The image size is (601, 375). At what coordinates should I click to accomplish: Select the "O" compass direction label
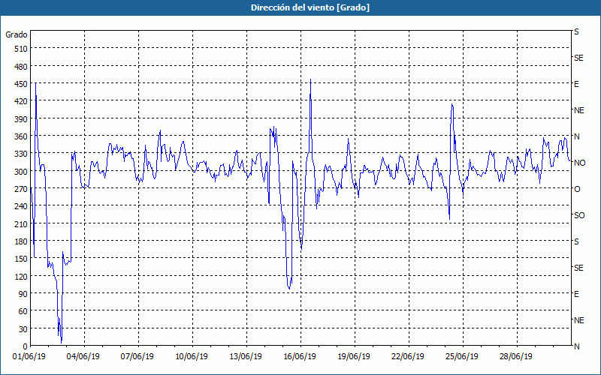(x=577, y=189)
